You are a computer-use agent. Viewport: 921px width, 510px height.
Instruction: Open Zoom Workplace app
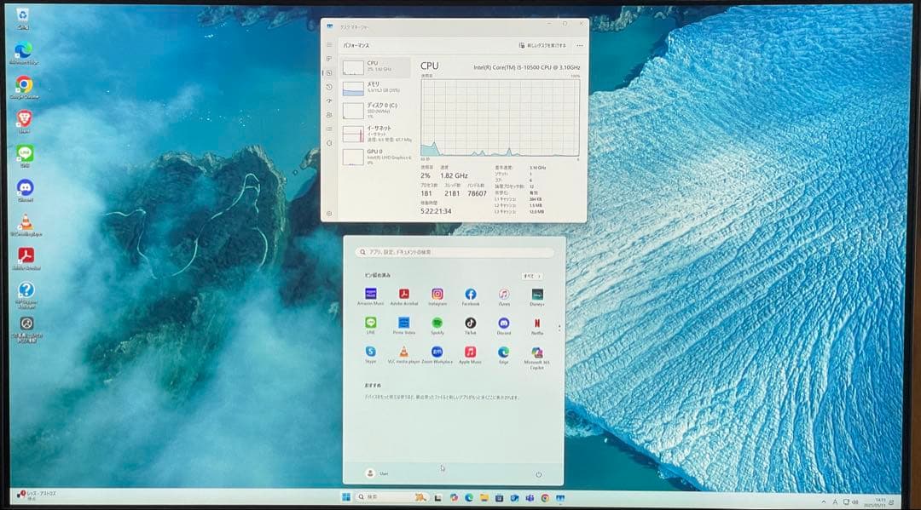coord(437,352)
